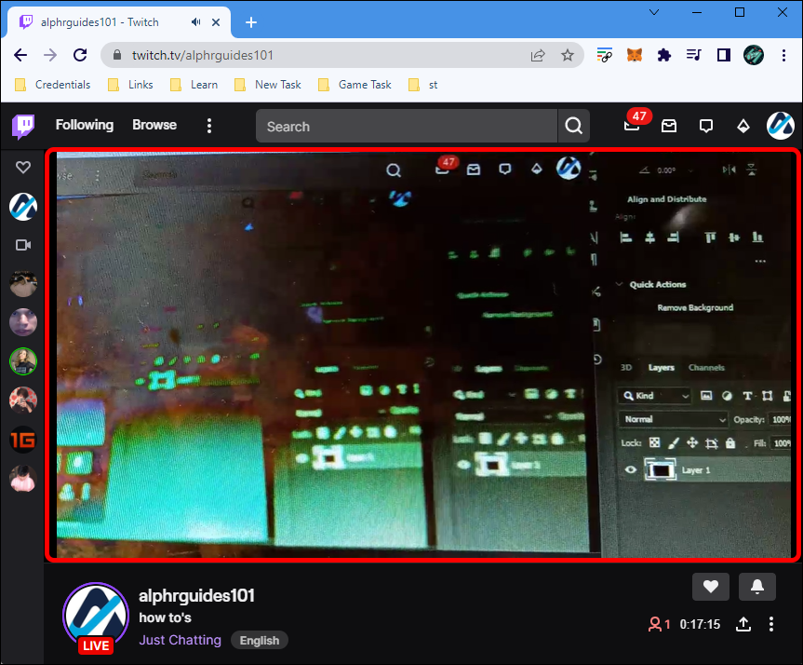Click the share upload icon
Screen dimensions: 803x665
[x=743, y=624]
